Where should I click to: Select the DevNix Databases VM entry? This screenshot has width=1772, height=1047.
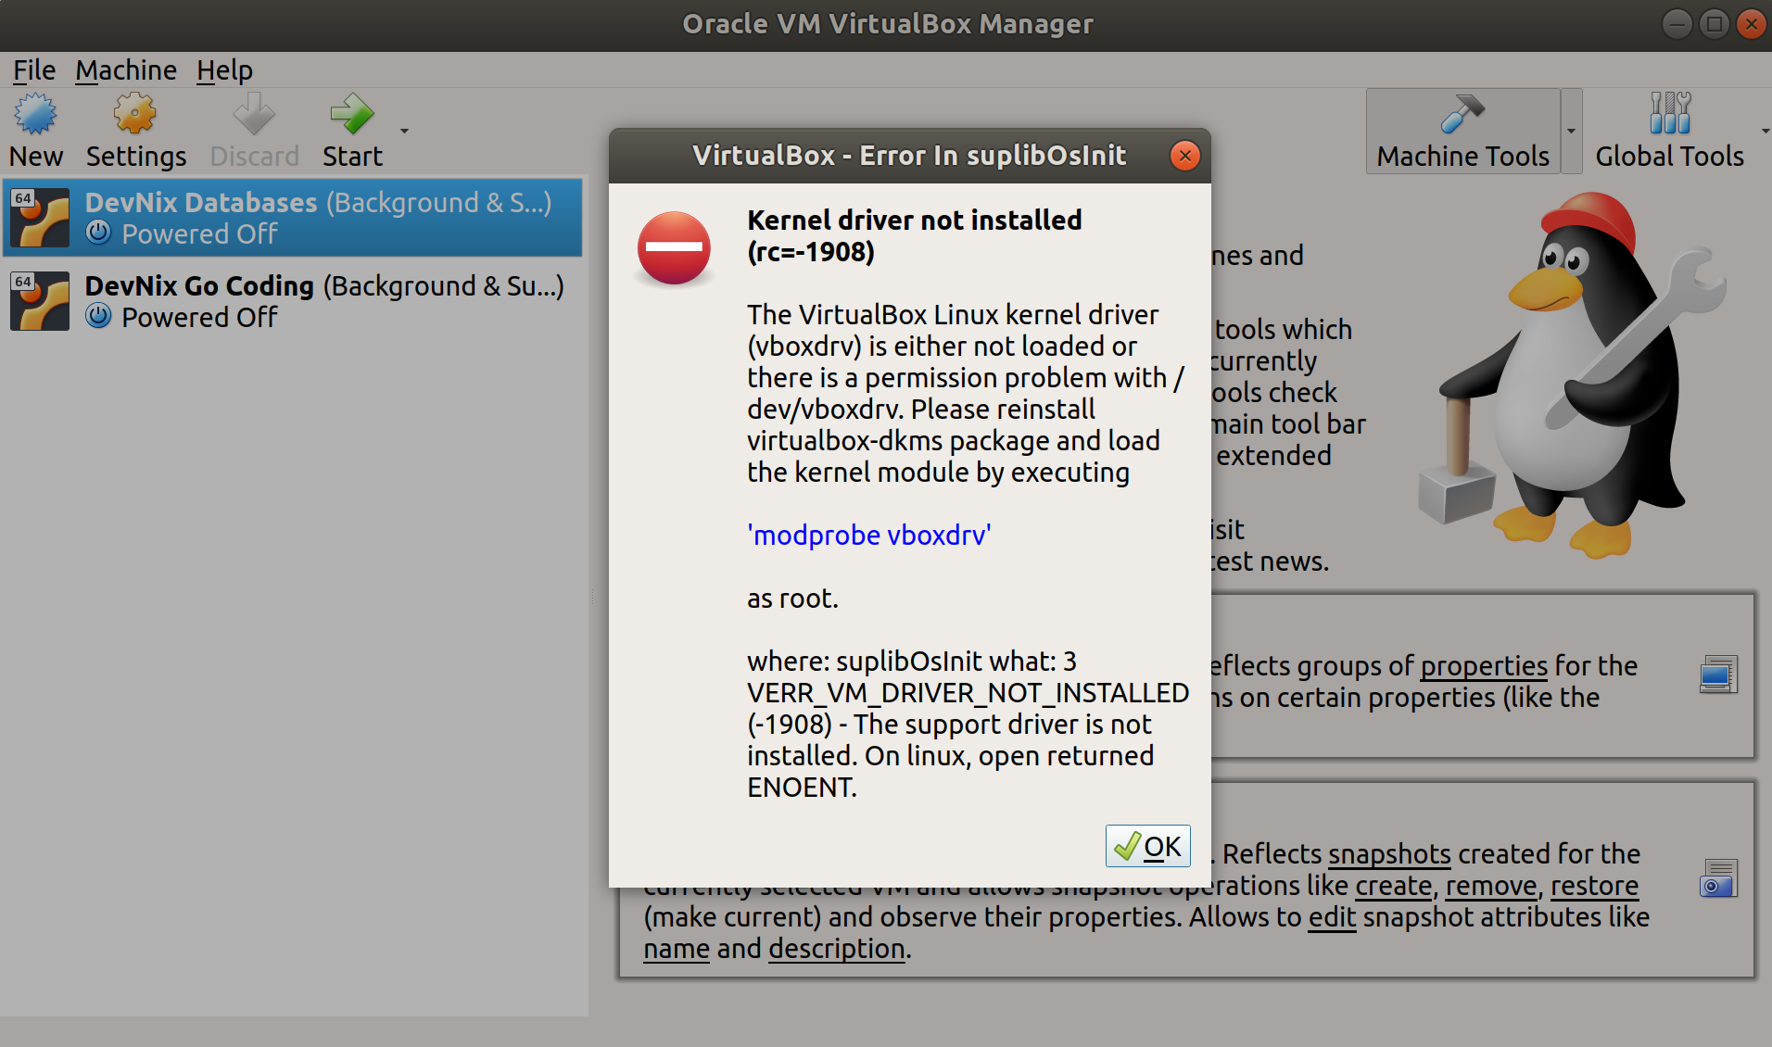click(293, 218)
